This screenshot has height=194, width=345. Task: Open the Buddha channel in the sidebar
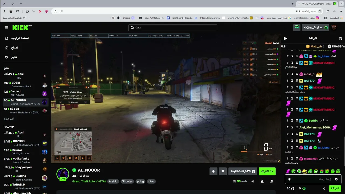(26, 178)
